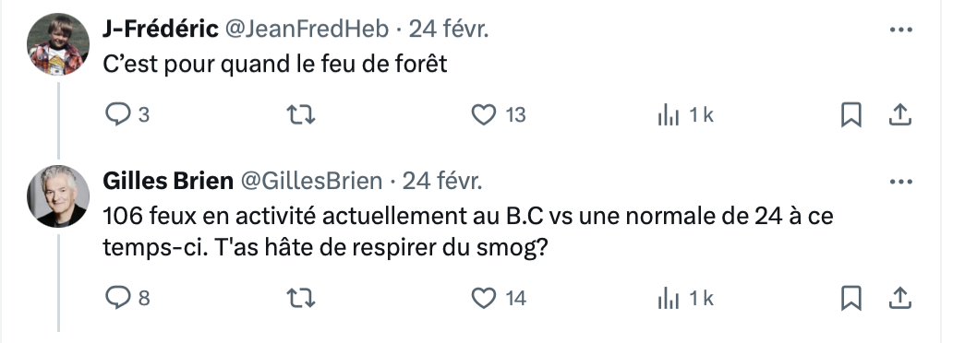Open Gilles Brien's profile picture
The width and height of the screenshot is (953, 343).
point(58,195)
